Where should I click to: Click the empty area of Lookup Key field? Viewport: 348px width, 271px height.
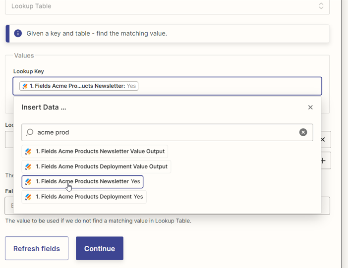tap(228, 86)
